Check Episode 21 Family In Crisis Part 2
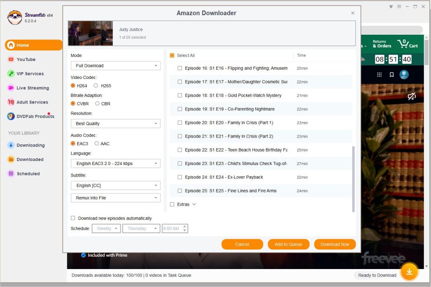 (x=180, y=136)
